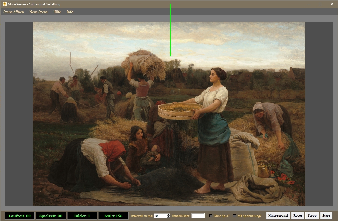The width and height of the screenshot is (338, 221).
Task: Click the Start button
Action: (326, 216)
